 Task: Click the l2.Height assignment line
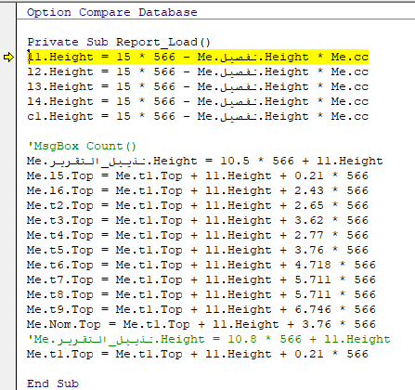[198, 71]
